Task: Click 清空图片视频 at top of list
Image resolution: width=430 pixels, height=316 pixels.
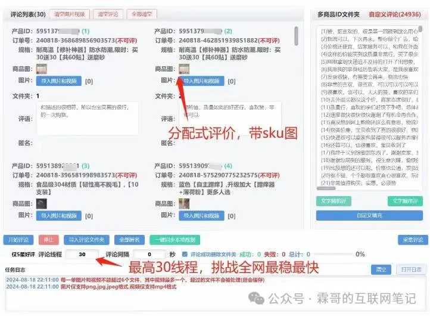Action: 70,14
